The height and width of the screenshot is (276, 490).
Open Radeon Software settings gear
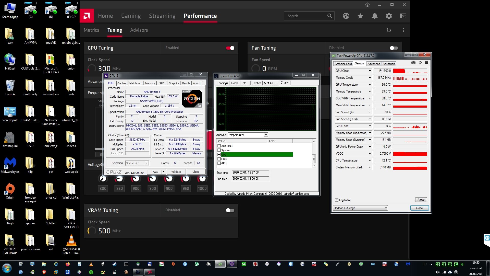click(389, 16)
